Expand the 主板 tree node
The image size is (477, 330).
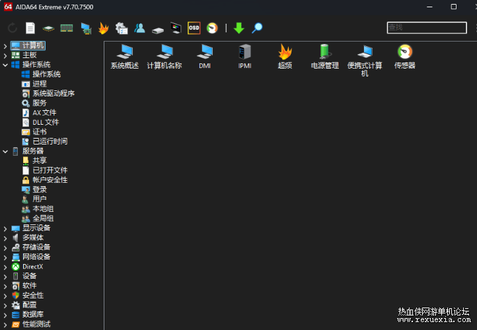pos(5,55)
